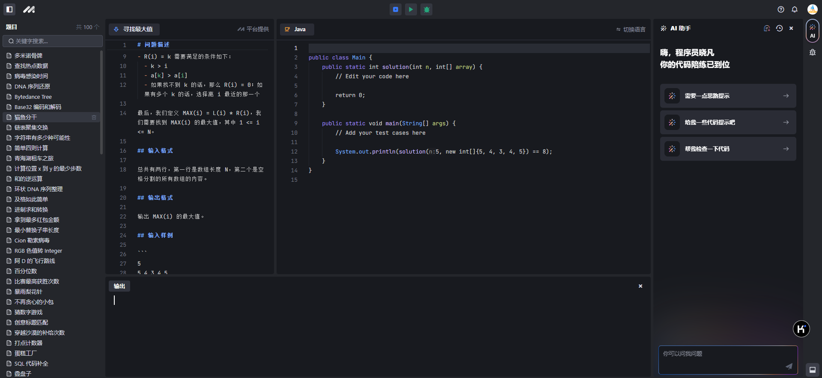Start debugging with the green bug icon
Viewport: 822px width, 378px height.
[x=426, y=9]
